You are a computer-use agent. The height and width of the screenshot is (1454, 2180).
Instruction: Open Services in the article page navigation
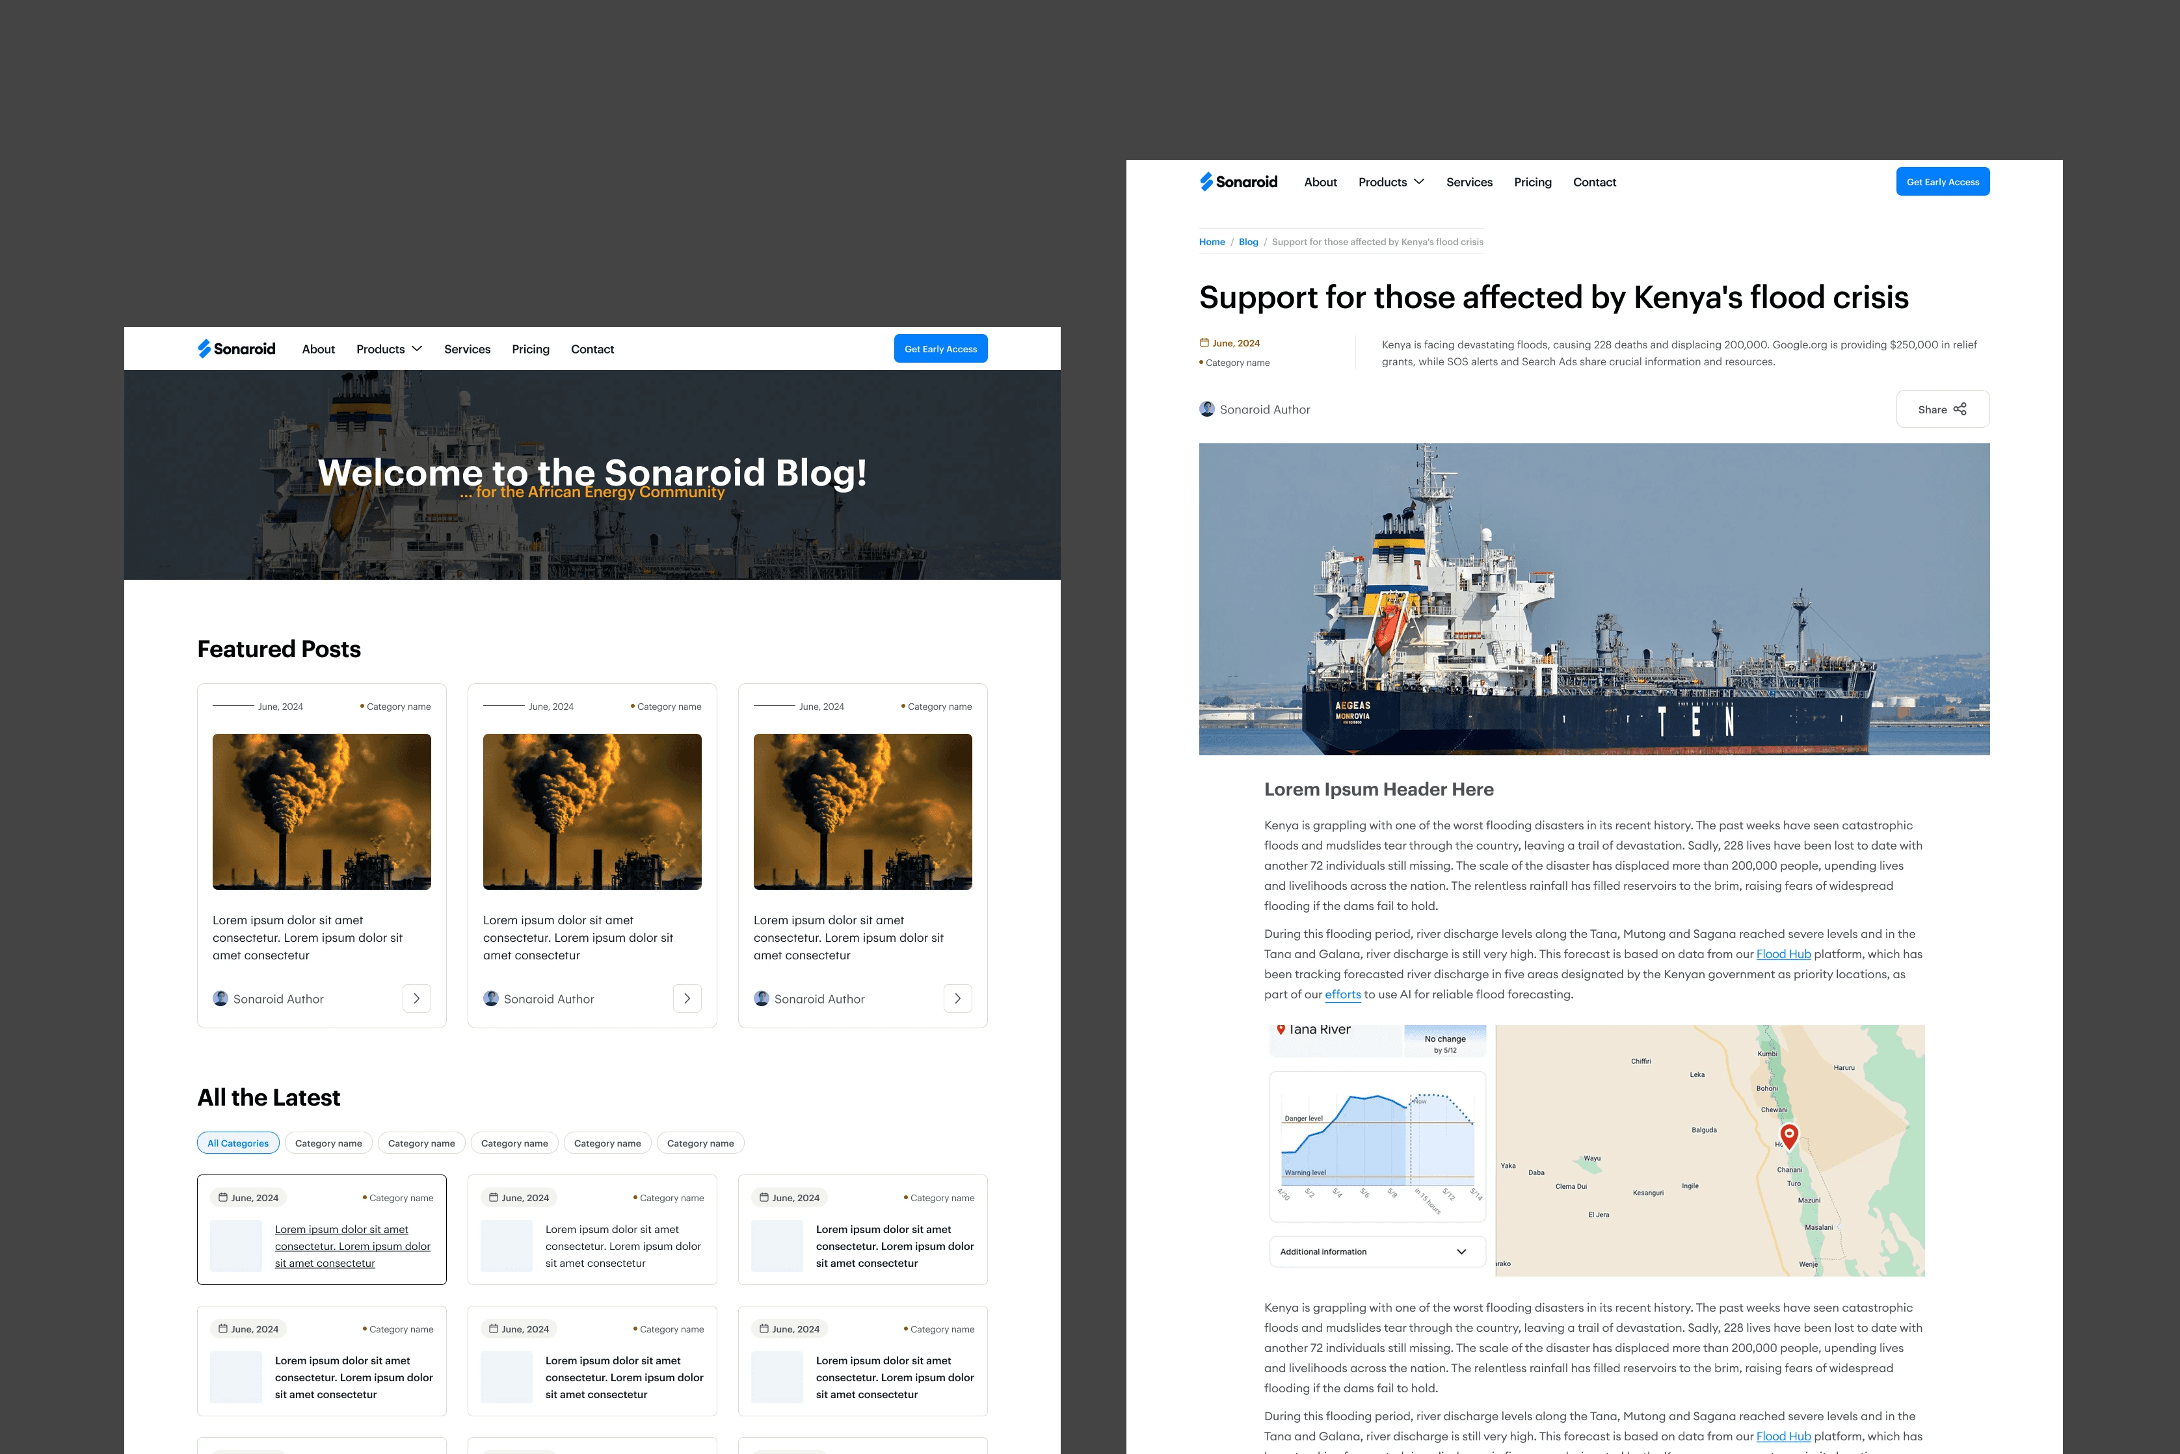[x=1469, y=182]
